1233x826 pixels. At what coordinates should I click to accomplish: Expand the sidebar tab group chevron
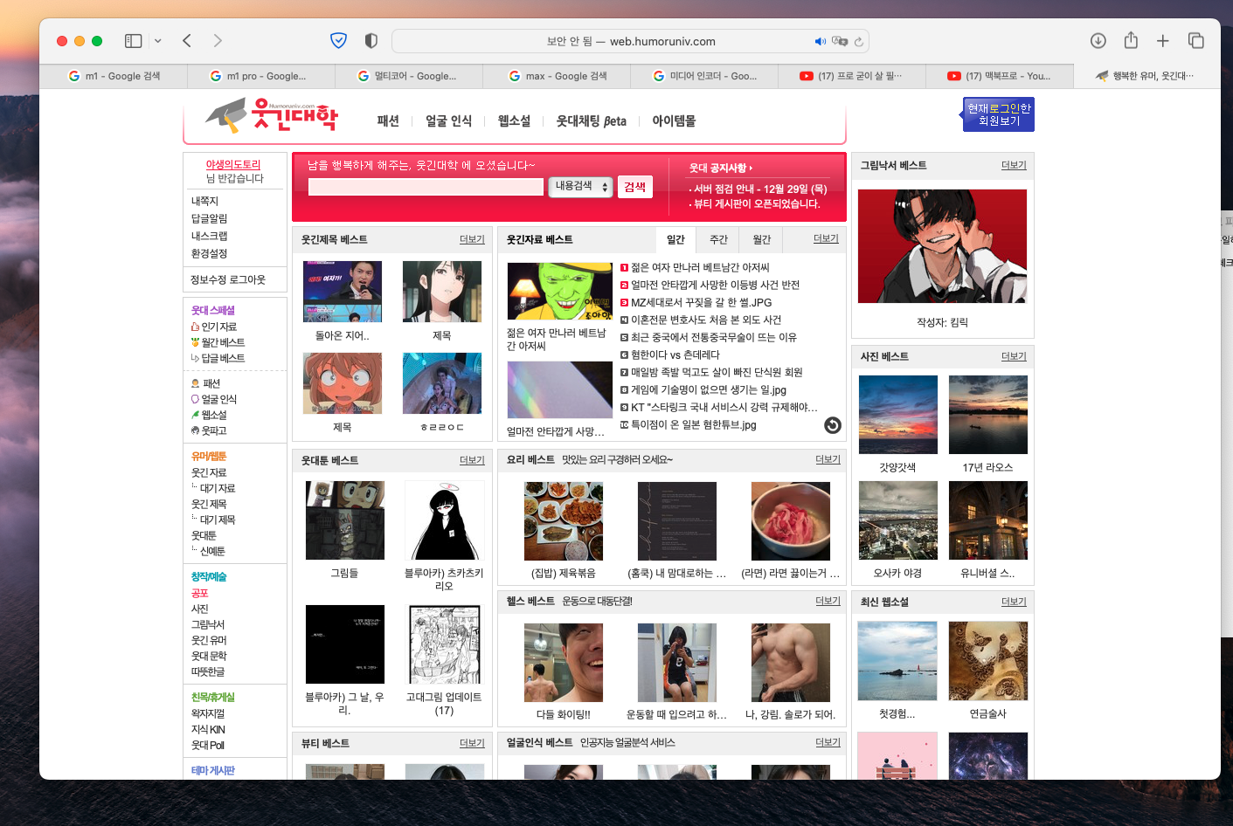click(x=158, y=41)
